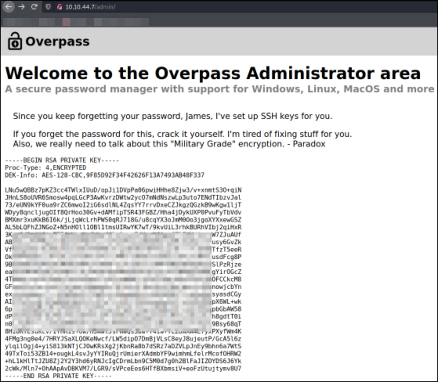Select the subtitle about secure password manager
Screen dimensions: 438x382
220,89
